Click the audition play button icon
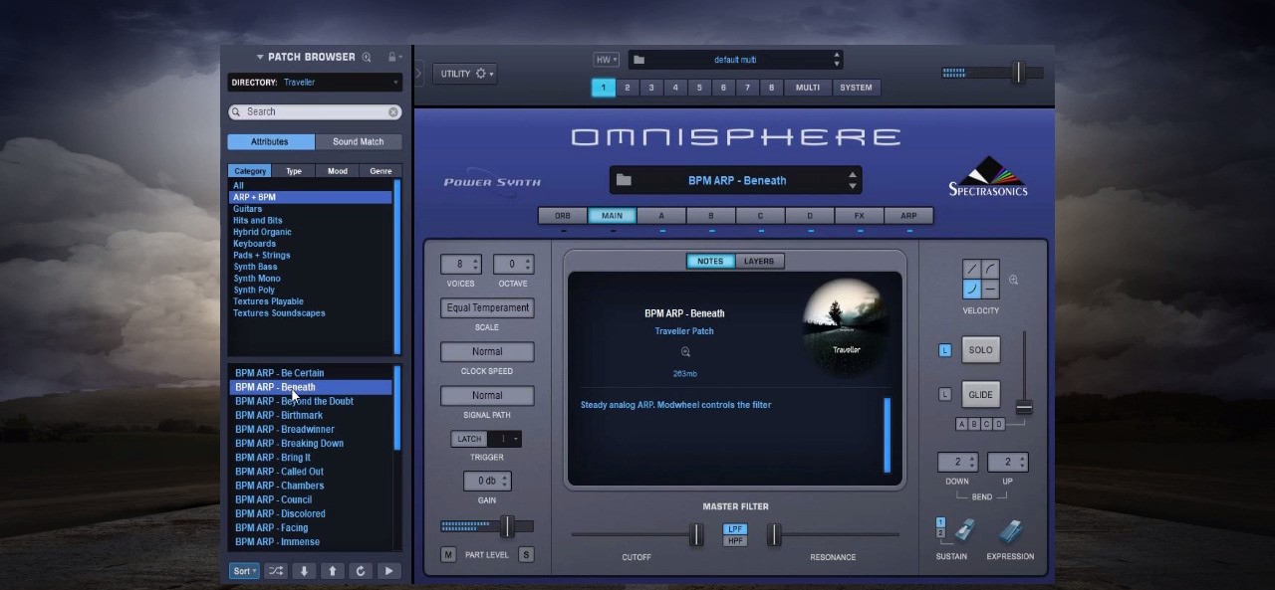This screenshot has width=1275, height=590. pyautogui.click(x=389, y=571)
